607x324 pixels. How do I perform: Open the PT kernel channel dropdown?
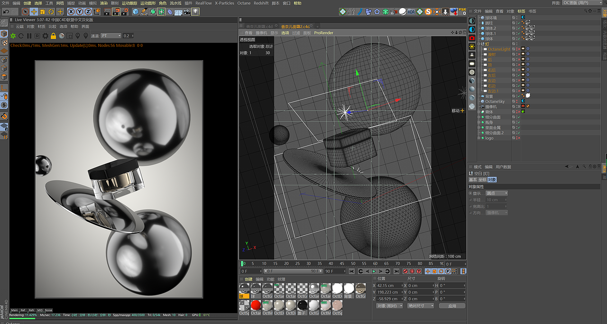point(111,36)
